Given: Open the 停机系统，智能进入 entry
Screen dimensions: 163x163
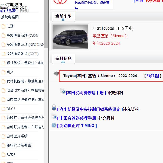Looking at the screenshot, I should pos(25,63).
